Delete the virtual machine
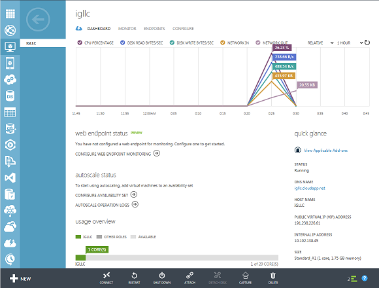379x288 pixels. 273,278
